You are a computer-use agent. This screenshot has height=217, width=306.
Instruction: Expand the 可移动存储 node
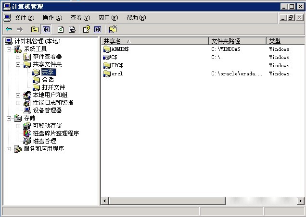point(18,126)
